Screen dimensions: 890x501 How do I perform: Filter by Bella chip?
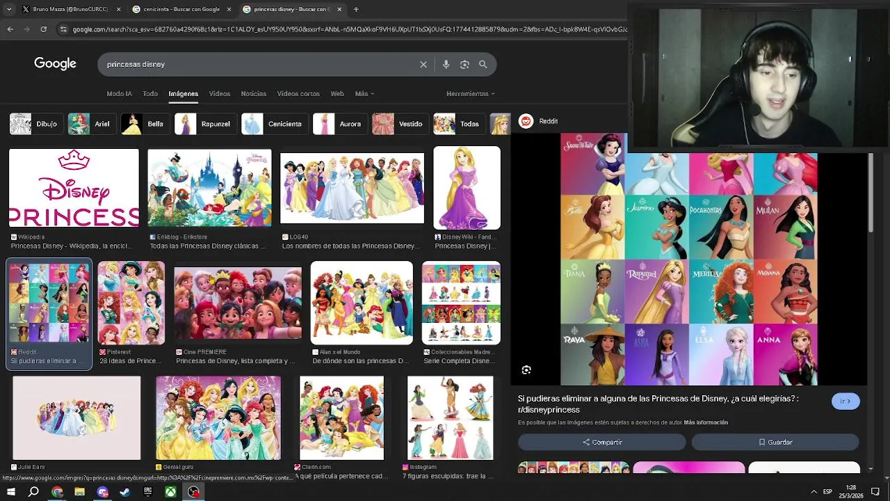click(145, 124)
